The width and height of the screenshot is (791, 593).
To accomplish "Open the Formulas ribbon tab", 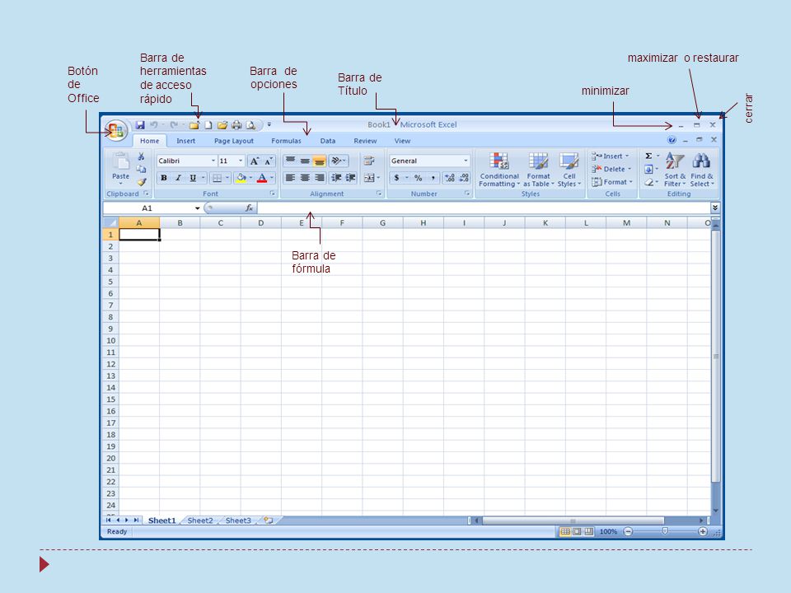I will [286, 141].
